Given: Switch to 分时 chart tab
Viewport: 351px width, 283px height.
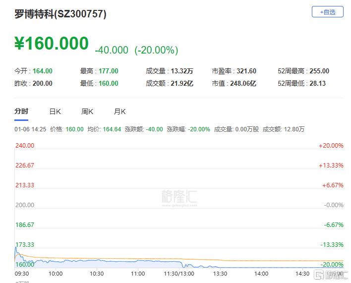Looking at the screenshot, I should pyautogui.click(x=21, y=111).
